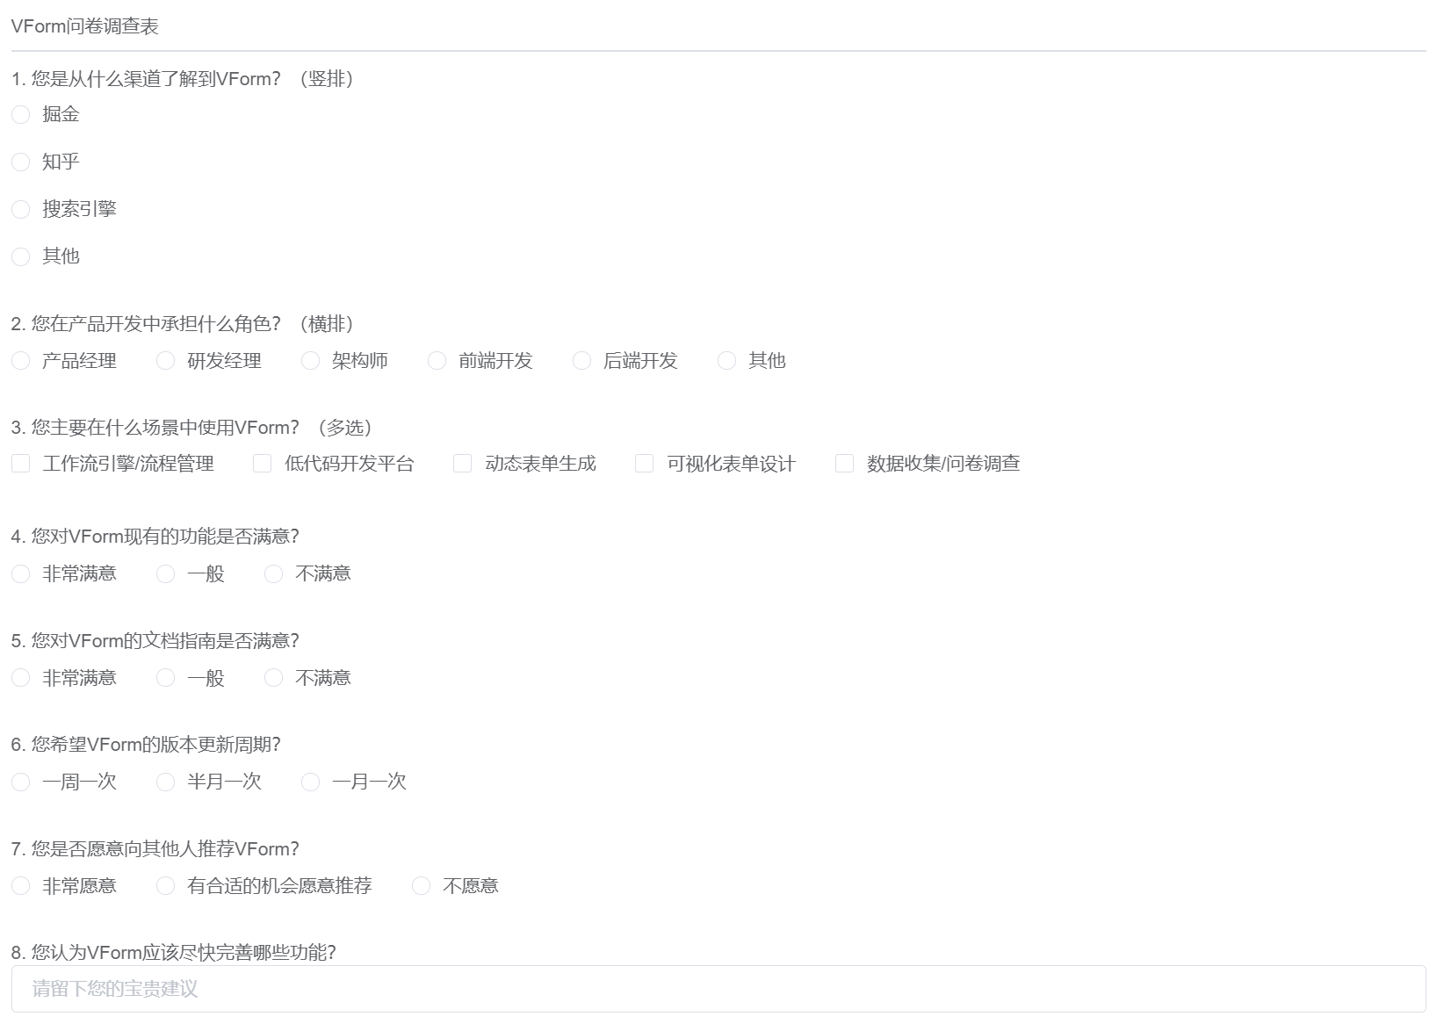The height and width of the screenshot is (1031, 1437).
Task: Choose 一般 for question 5 文档指南
Action: (x=166, y=678)
